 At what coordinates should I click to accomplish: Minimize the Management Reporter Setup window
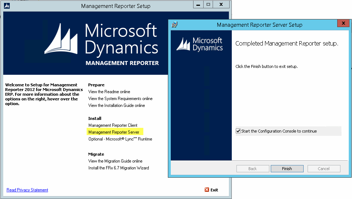tap(198, 4)
